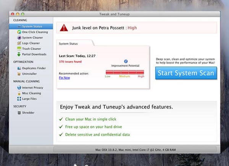Select Misc Cleaning
The image size is (229, 166).
(x=31, y=93)
